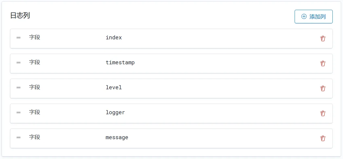Remove the logger field using trash icon
Screen dimensions: 343x159
pyautogui.click(x=323, y=113)
